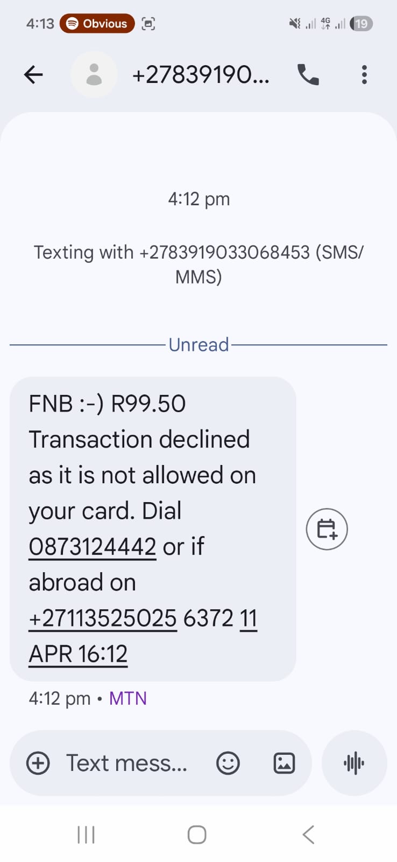Screen dimensions: 397x862
Task: Tap the +27113525025 phone link
Action: tap(103, 618)
